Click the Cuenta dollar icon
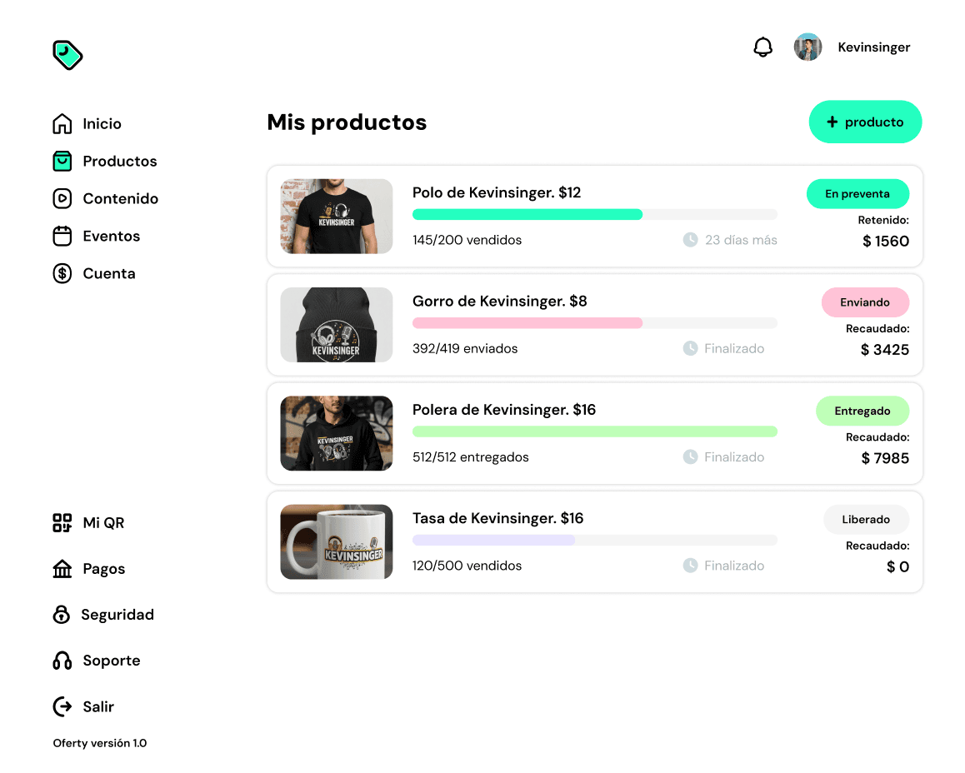Image resolution: width=965 pixels, height=773 pixels. coord(62,274)
